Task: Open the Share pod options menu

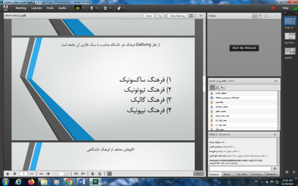Action: [x=201, y=16]
